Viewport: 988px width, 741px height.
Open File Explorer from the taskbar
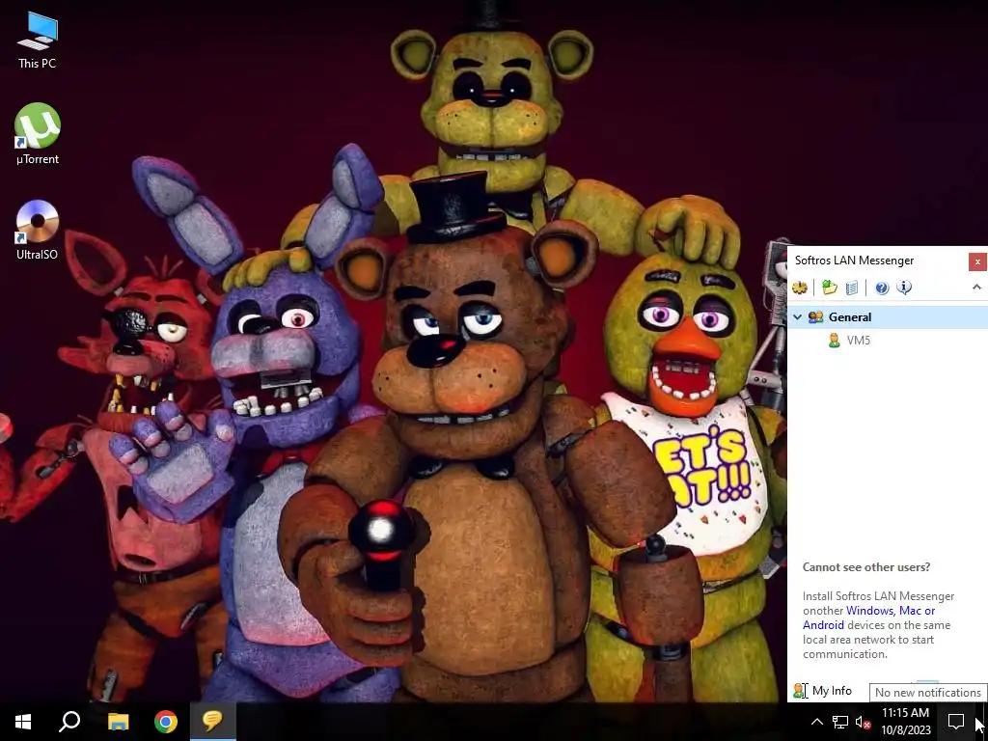(x=118, y=722)
